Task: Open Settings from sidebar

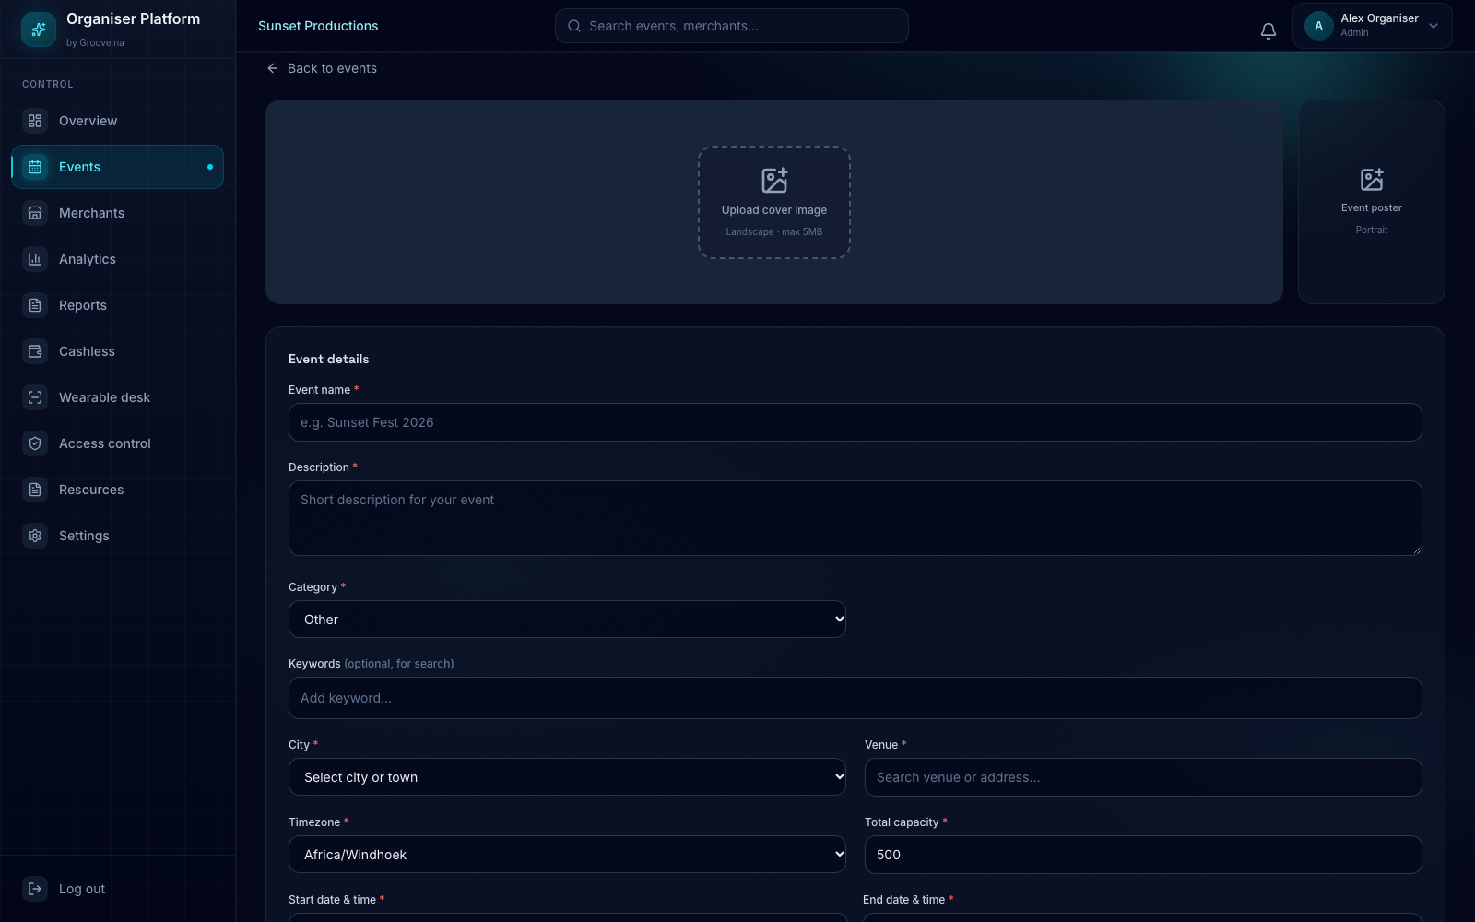Action: (118, 536)
